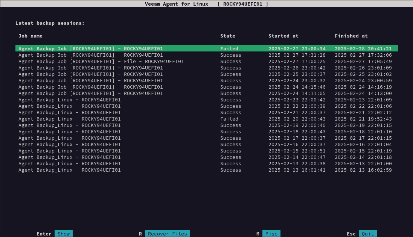Click the Show button
This screenshot has height=237, width=413.
pyautogui.click(x=64, y=234)
